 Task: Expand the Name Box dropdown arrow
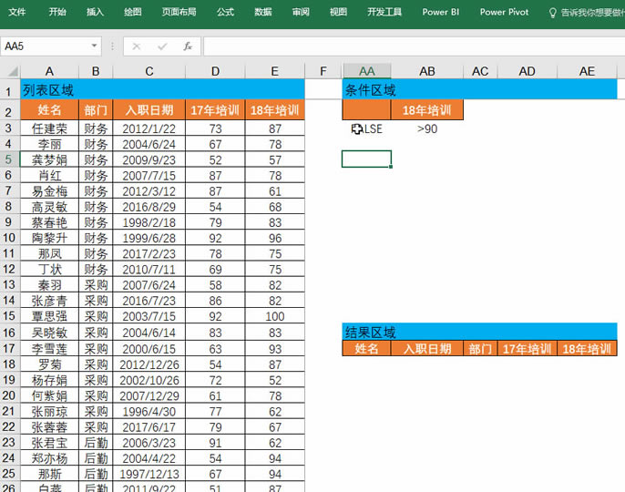coord(95,46)
